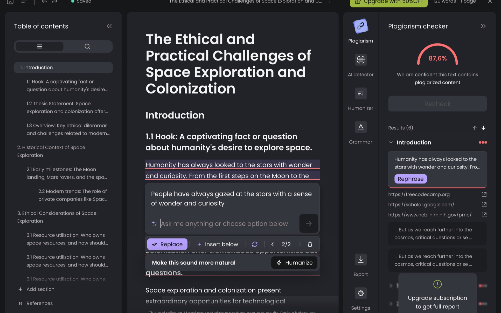
Task: Delete the suggestion with trash icon
Action: point(310,244)
